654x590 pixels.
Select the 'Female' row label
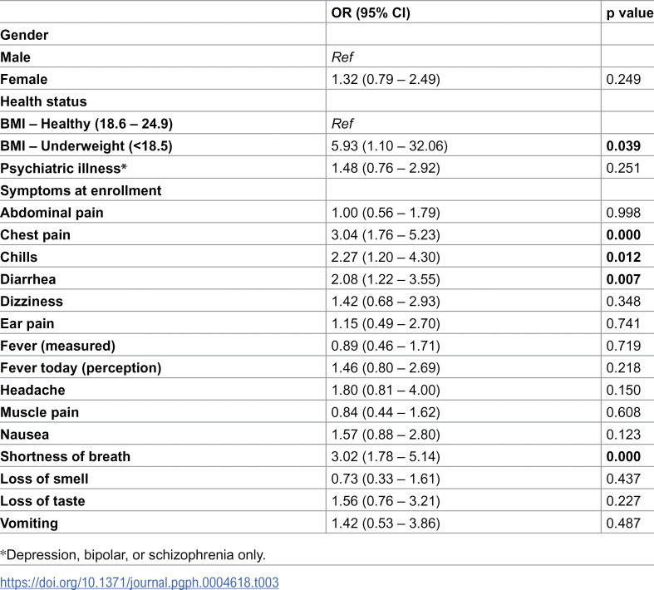click(24, 79)
